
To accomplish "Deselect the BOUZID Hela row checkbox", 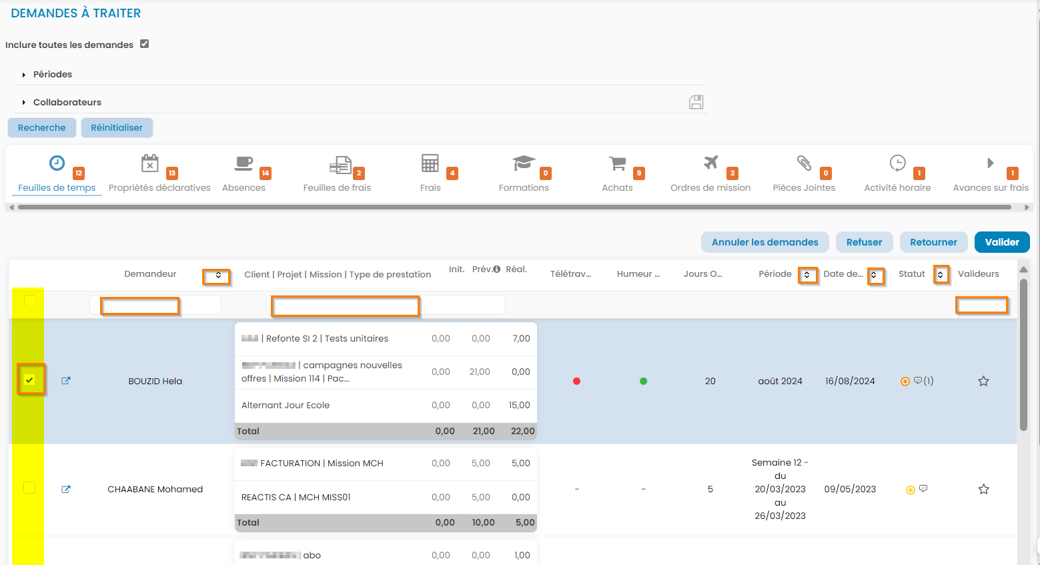I will [30, 380].
